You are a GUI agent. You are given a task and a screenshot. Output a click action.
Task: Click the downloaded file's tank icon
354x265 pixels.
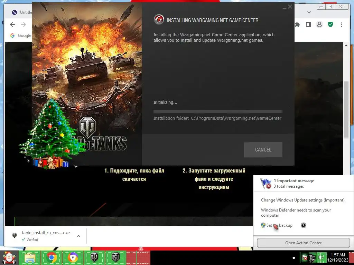click(x=15, y=235)
